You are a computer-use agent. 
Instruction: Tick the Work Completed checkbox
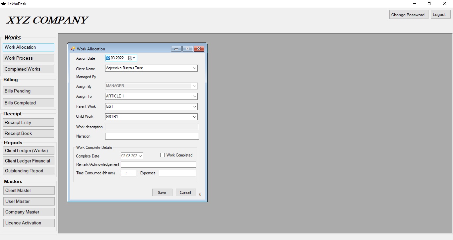click(x=162, y=155)
